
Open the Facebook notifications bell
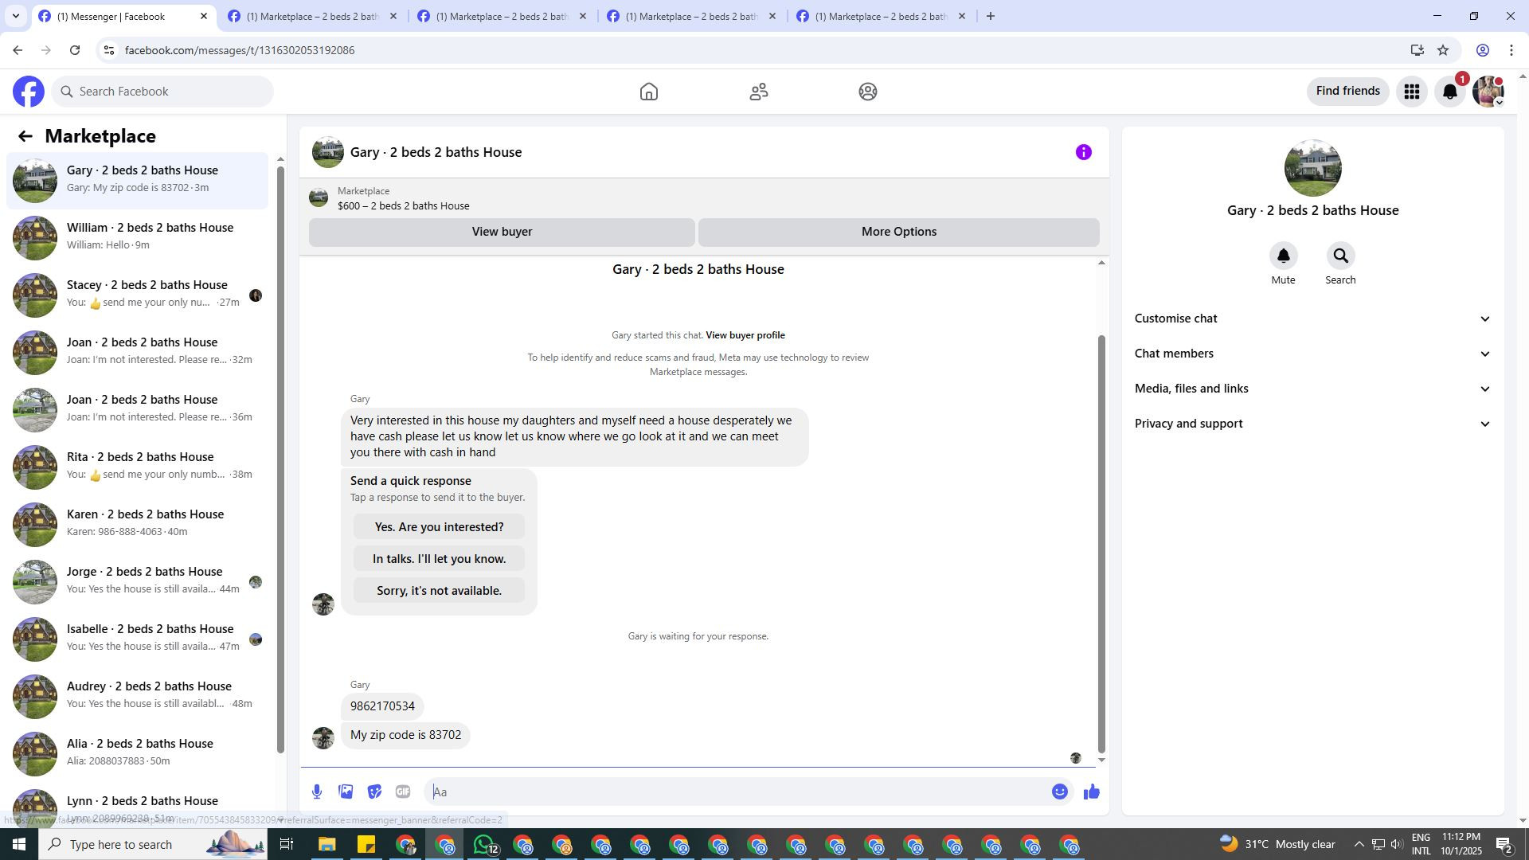click(x=1449, y=92)
